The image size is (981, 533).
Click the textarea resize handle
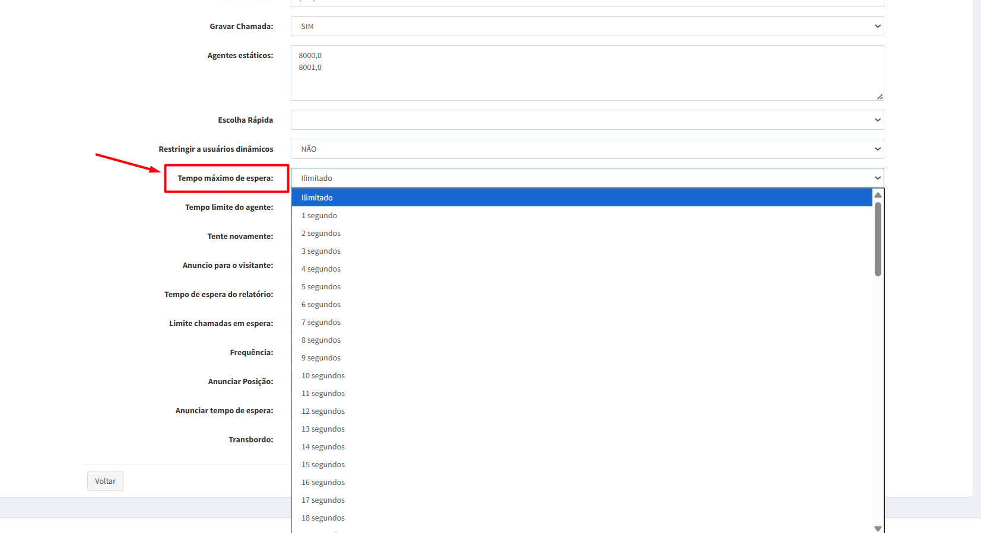pos(880,97)
